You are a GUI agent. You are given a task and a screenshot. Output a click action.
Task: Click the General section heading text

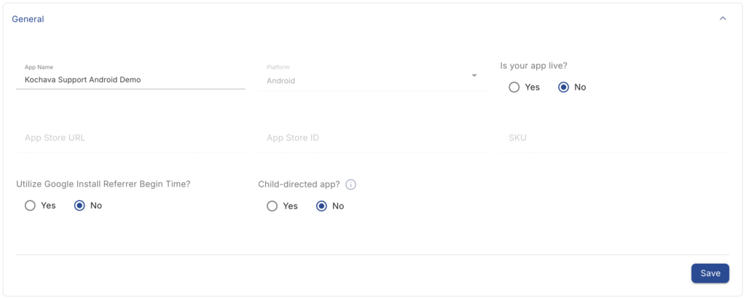28,19
